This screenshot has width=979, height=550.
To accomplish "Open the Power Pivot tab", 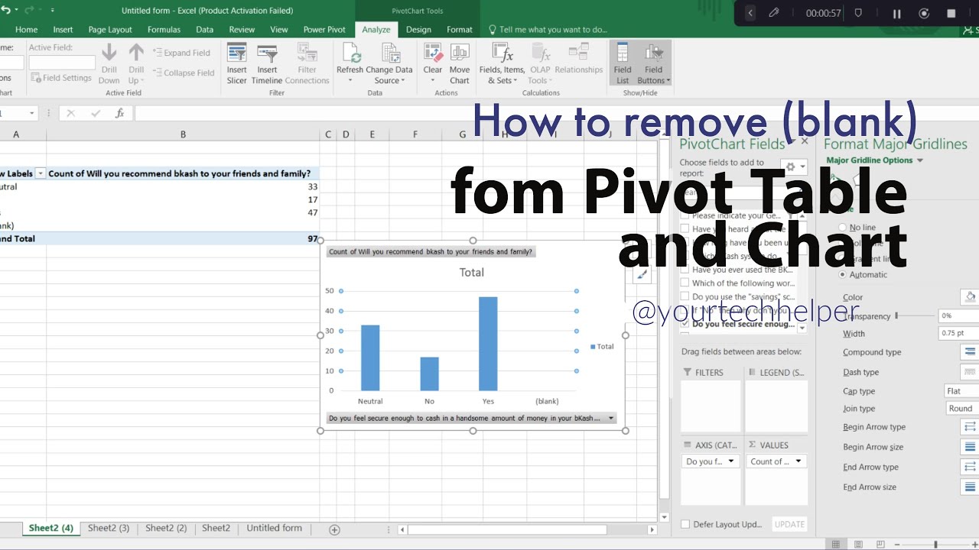I will point(324,30).
